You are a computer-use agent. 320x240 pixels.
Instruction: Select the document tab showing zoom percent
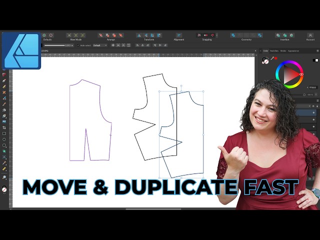coord(45,51)
